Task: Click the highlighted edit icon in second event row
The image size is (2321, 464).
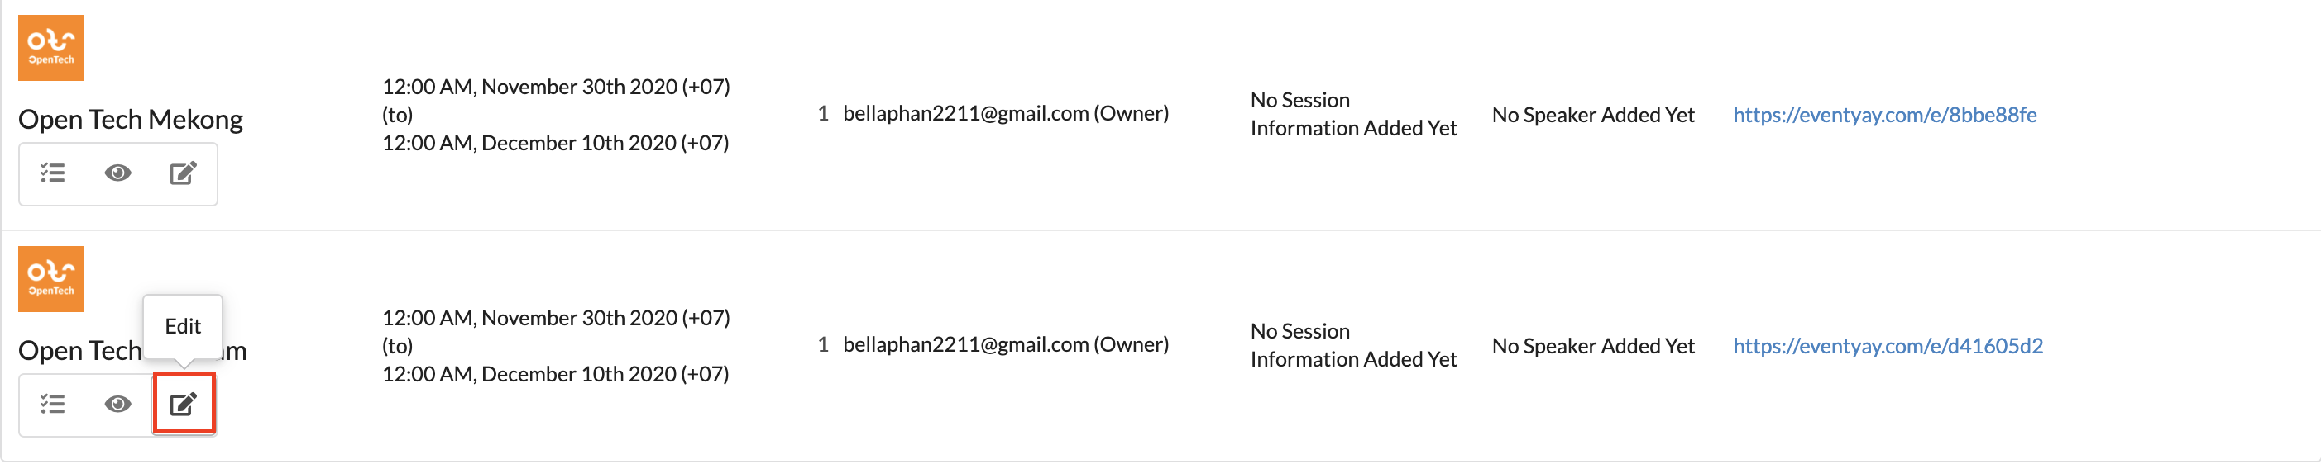Action: [183, 404]
